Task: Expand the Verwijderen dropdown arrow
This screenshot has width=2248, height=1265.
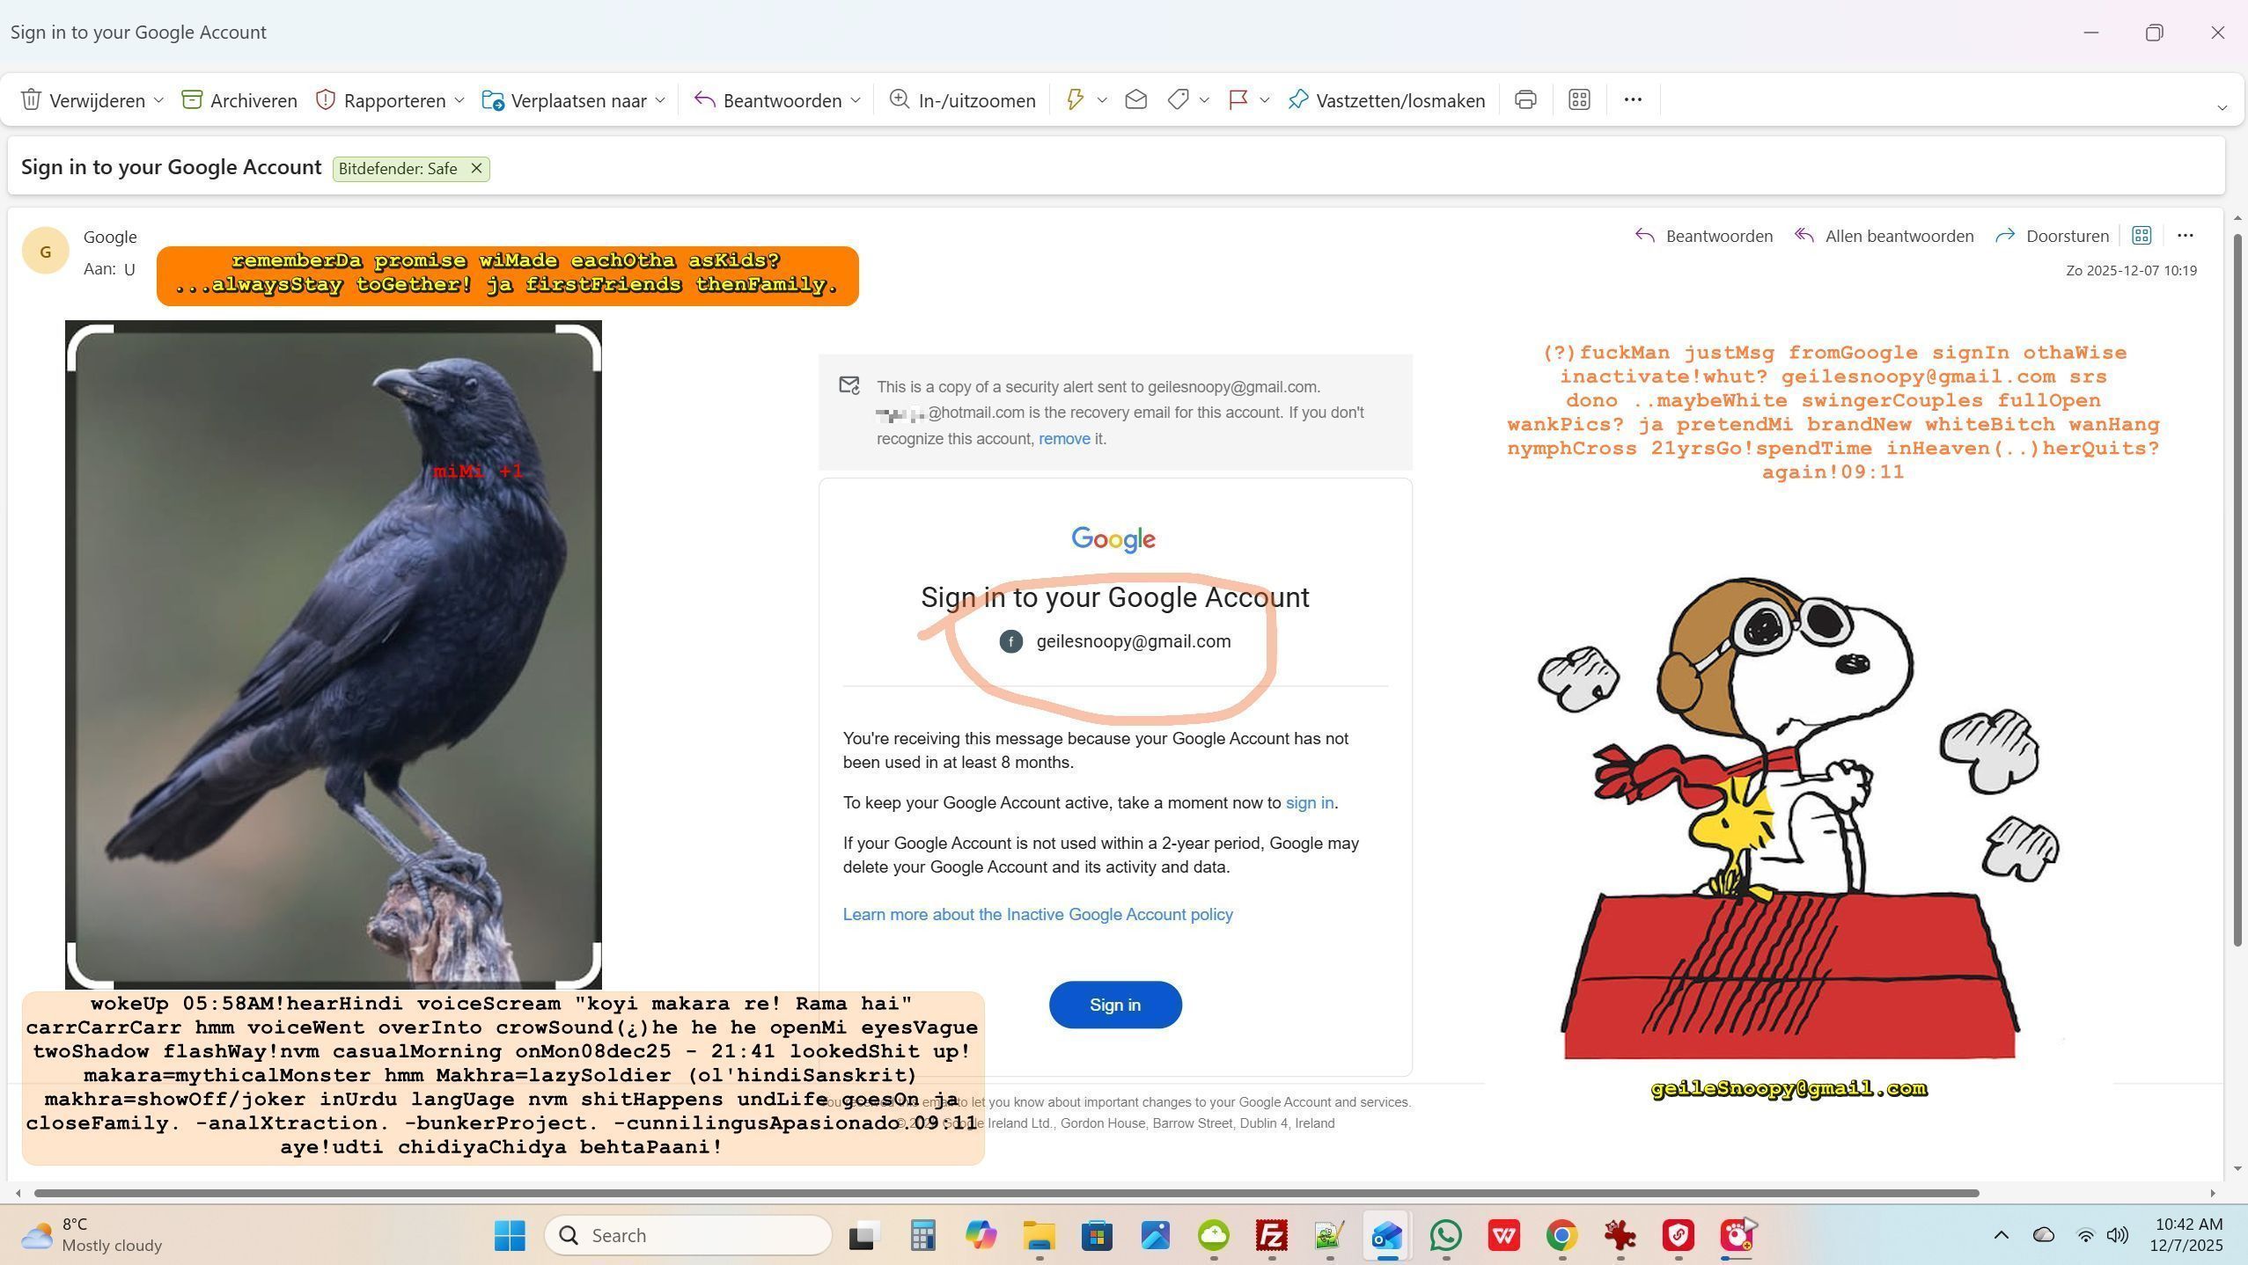Action: point(158,100)
